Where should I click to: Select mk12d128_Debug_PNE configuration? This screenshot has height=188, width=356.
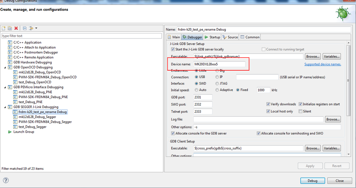coord(35,92)
